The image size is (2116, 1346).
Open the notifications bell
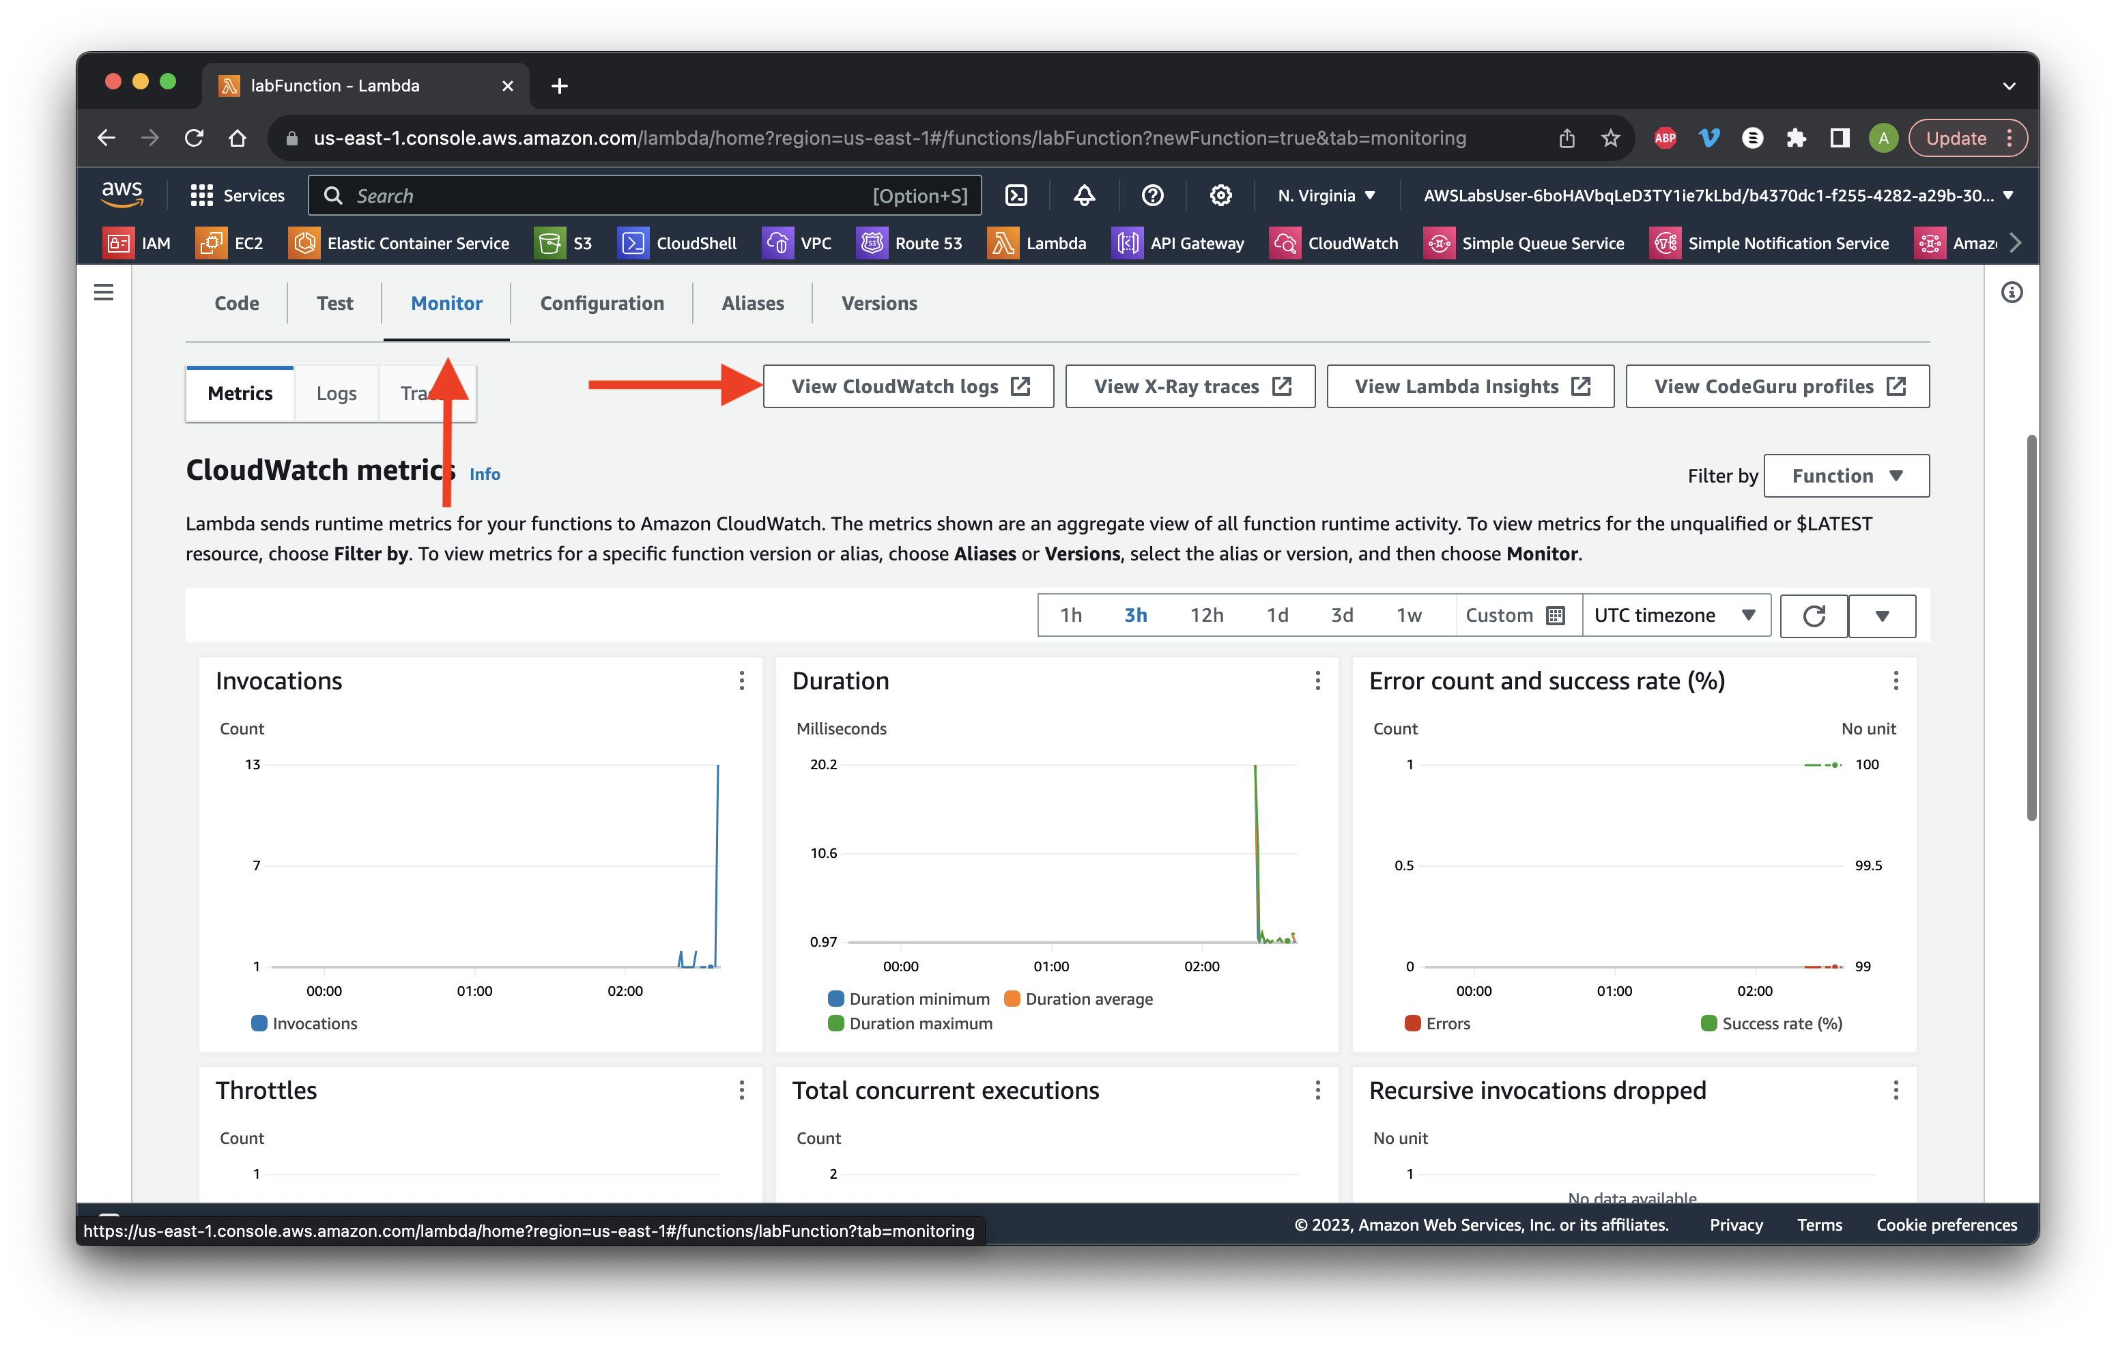coord(1085,195)
